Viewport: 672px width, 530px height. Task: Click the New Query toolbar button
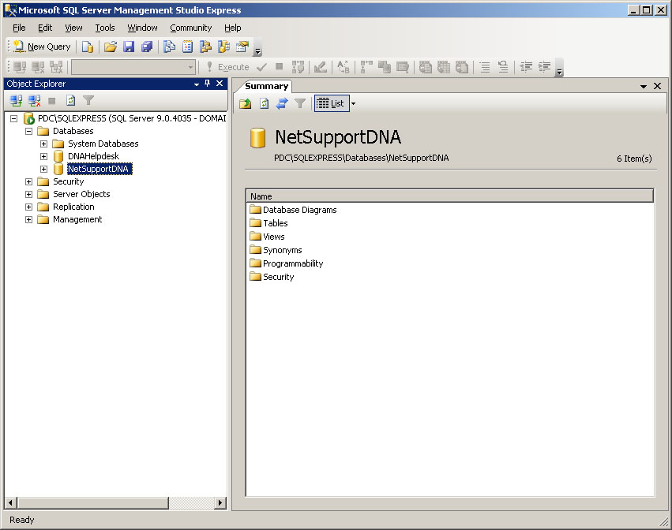pyautogui.click(x=42, y=47)
